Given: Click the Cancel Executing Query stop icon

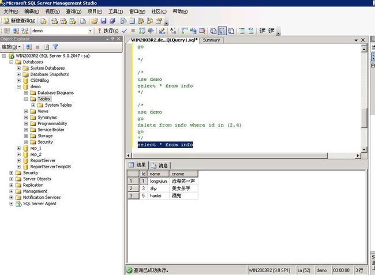Looking at the screenshot, I should pyautogui.click(x=133, y=31).
